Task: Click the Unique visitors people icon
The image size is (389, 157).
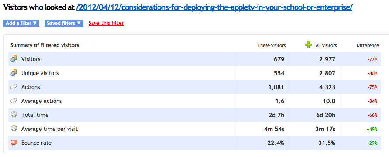Action: (x=14, y=73)
